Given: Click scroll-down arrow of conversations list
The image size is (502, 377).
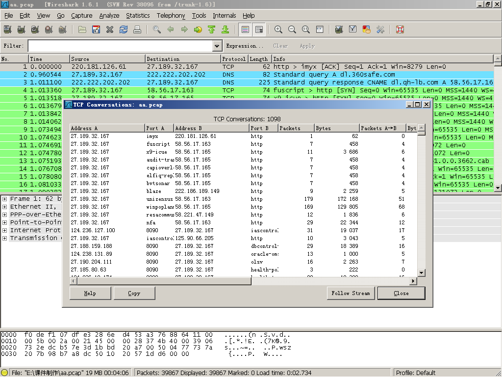Looking at the screenshot, I should (421, 273).
